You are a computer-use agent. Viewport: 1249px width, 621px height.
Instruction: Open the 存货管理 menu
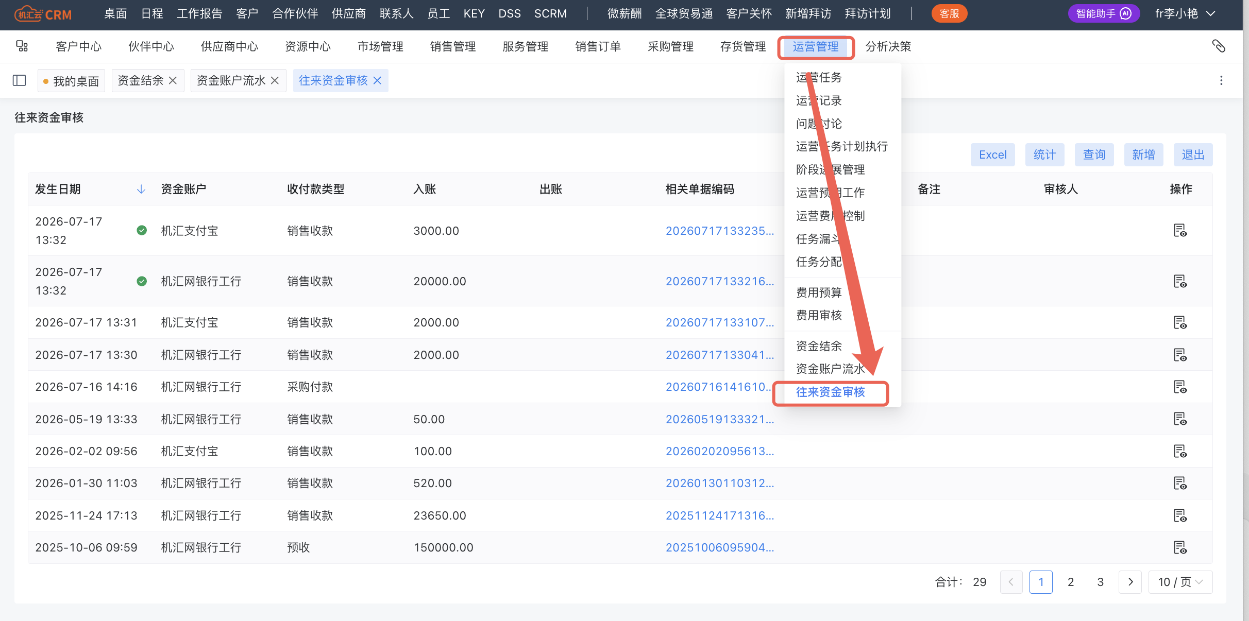(x=743, y=47)
